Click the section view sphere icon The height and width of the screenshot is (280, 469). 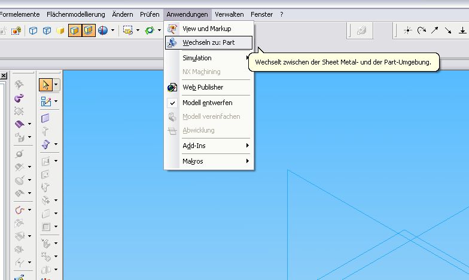click(x=103, y=30)
